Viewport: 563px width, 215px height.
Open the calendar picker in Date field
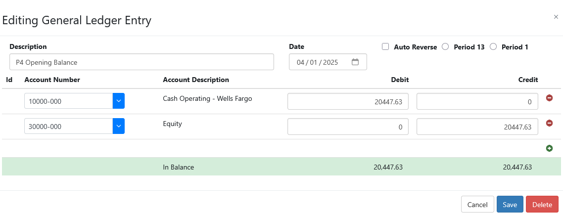pos(355,62)
